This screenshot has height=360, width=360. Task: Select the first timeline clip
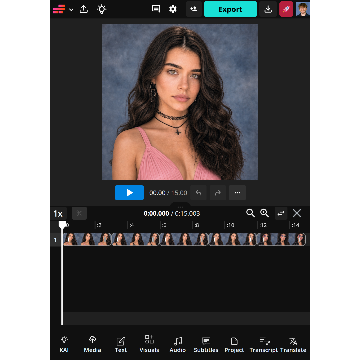coord(87,239)
